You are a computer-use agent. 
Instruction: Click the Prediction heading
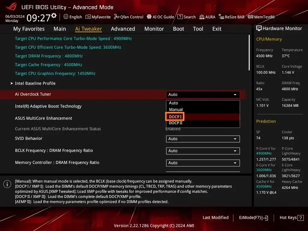click(266, 121)
